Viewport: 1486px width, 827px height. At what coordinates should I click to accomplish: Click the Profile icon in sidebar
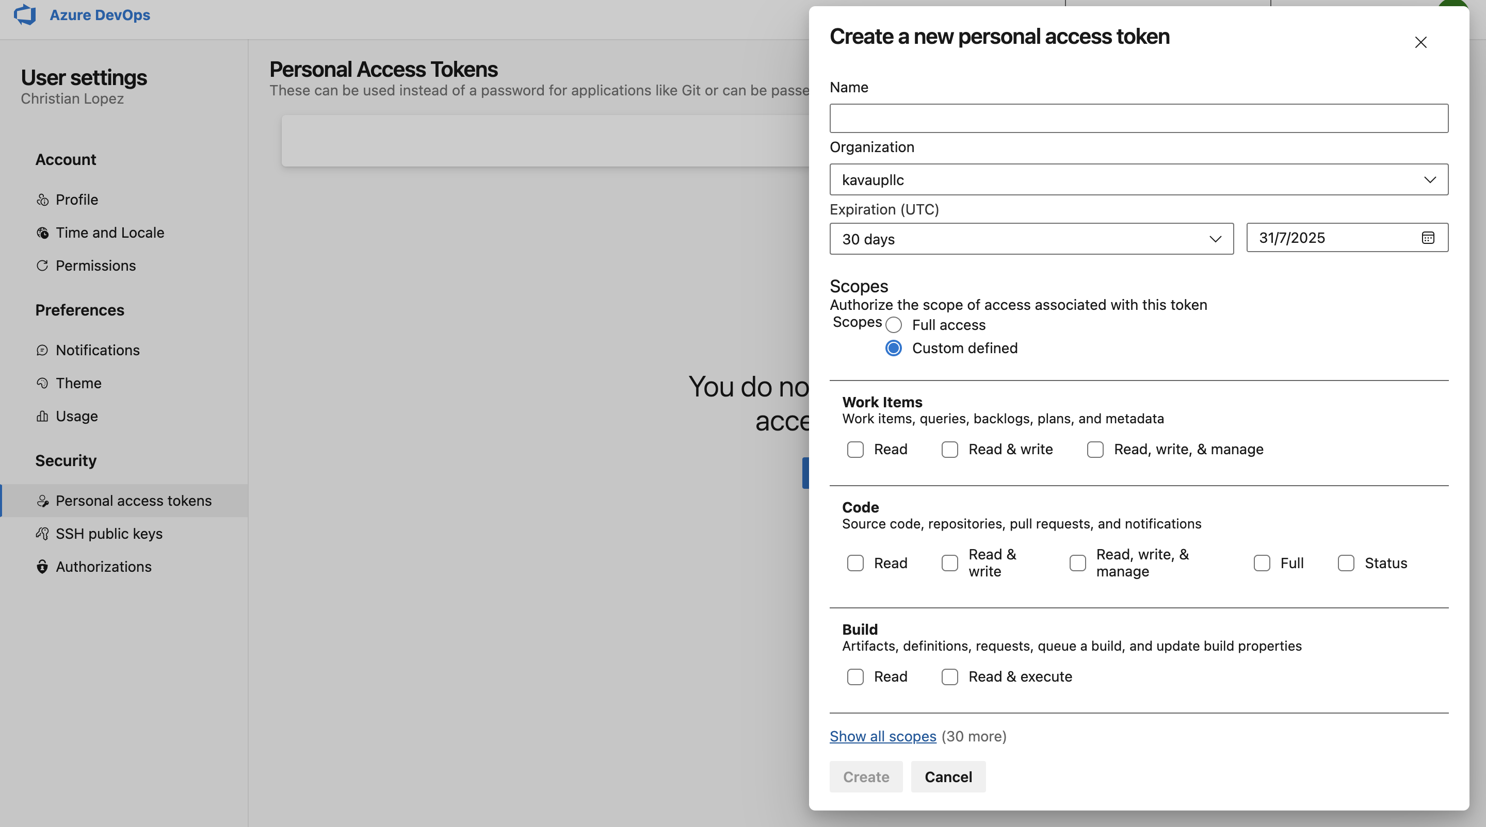[42, 200]
